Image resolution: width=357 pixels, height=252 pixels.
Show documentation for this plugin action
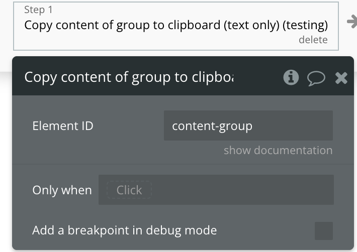[x=278, y=150]
